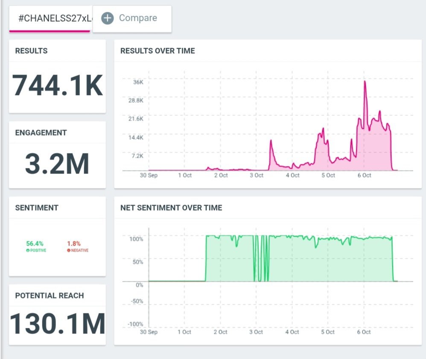Click 30 Sep label on sentiment chart
426x359 pixels.
click(x=149, y=332)
